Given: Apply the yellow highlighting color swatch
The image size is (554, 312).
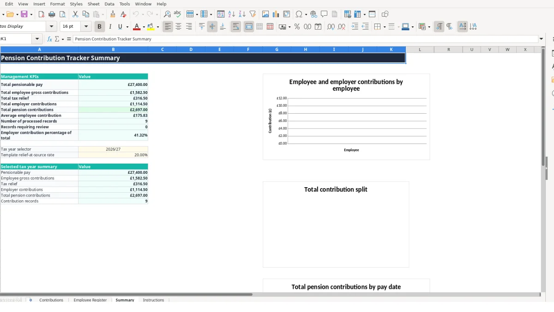Looking at the screenshot, I should [x=151, y=27].
